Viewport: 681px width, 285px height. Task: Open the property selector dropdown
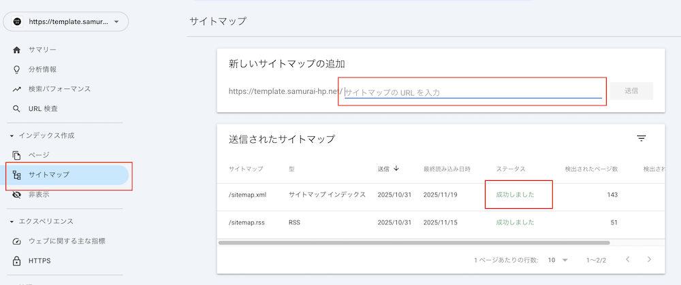tap(65, 21)
